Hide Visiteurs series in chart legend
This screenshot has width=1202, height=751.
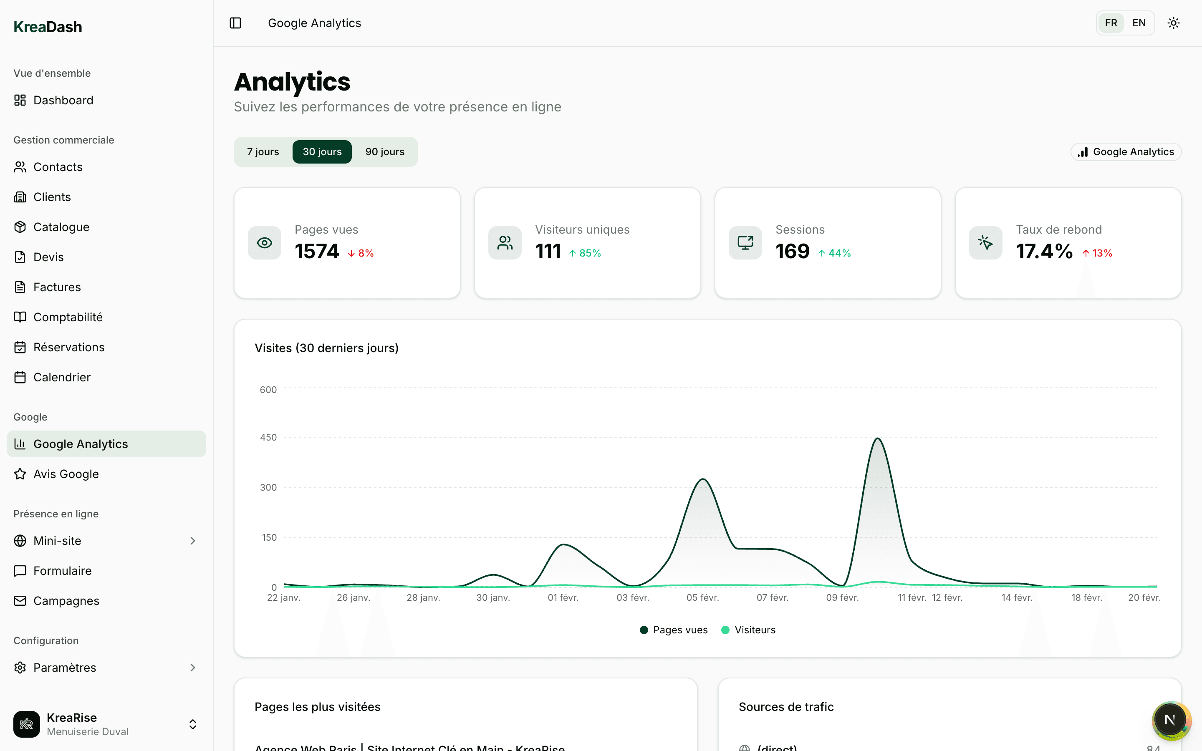[748, 629]
